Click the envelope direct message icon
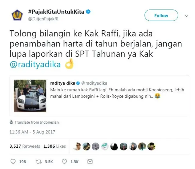The image size is (195, 169). coord(90,162)
